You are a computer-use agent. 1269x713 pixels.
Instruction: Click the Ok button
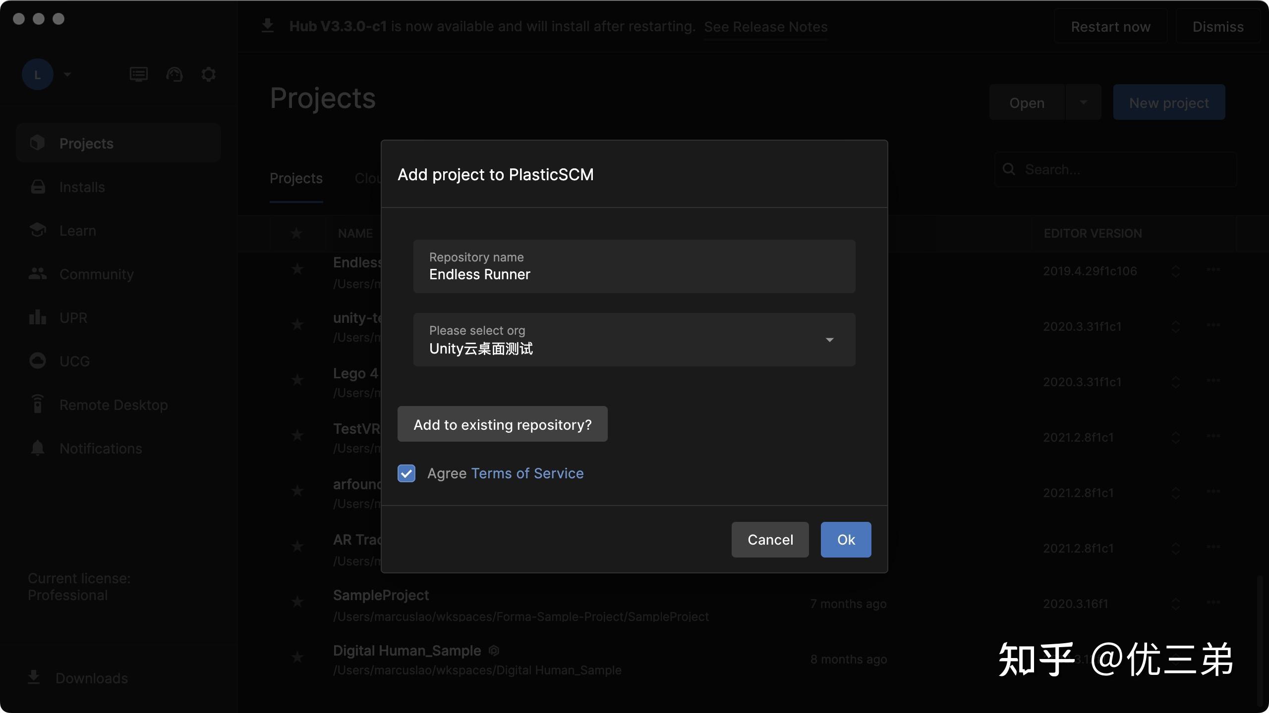click(846, 540)
